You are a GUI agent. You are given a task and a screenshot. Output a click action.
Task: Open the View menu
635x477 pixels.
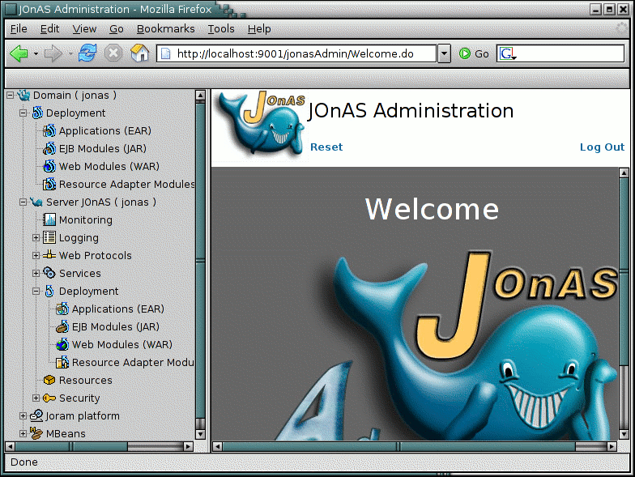84,29
